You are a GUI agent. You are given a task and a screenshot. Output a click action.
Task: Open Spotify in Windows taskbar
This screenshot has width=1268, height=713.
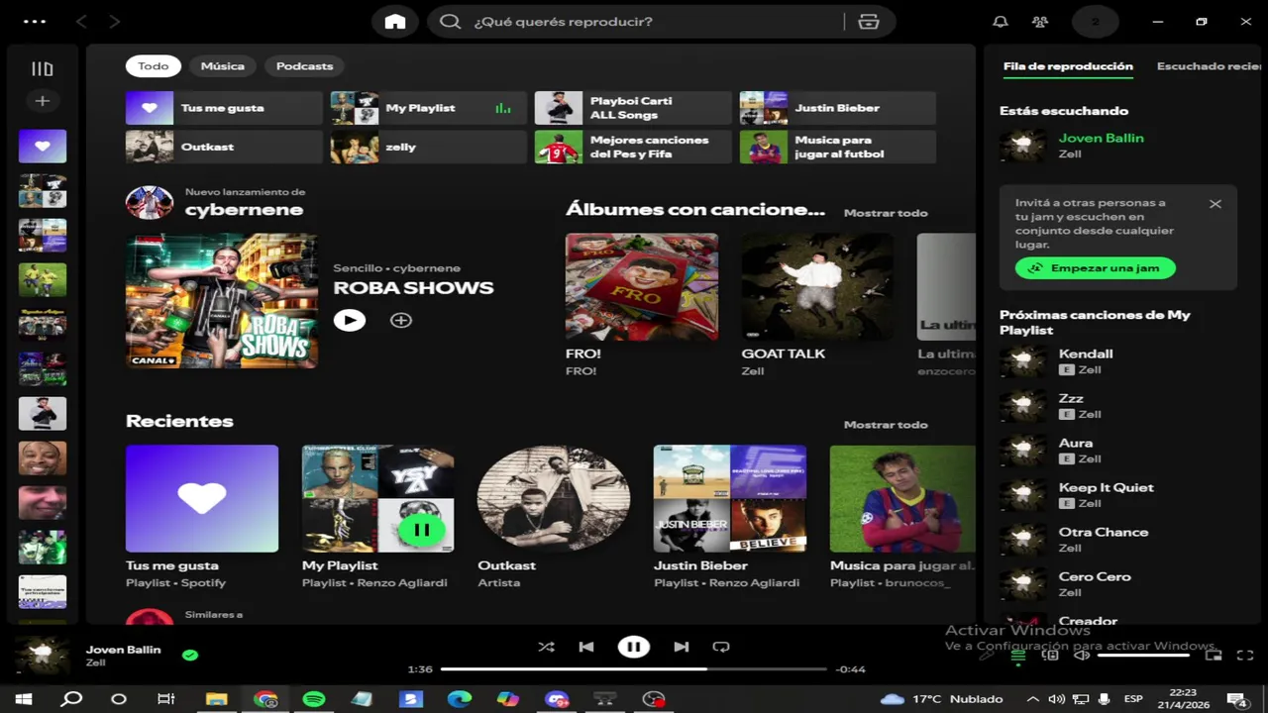pos(314,699)
